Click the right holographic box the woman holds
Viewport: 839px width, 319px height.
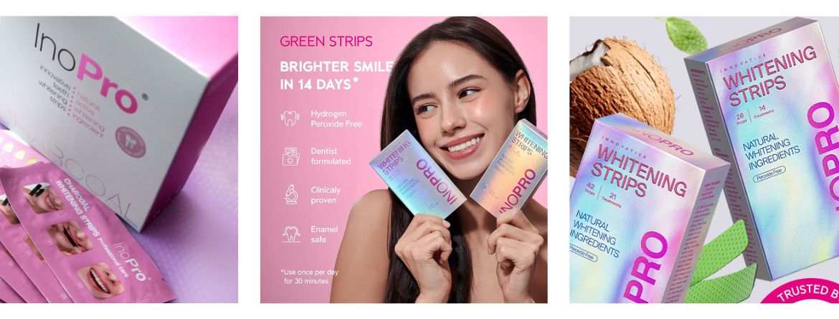click(509, 168)
